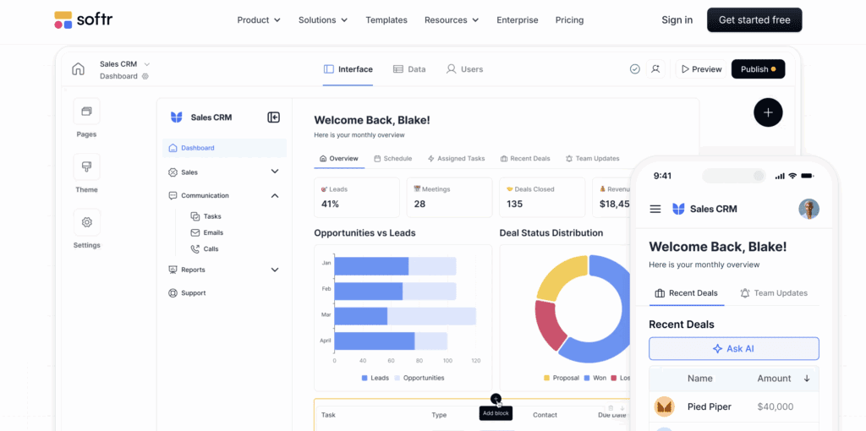Image resolution: width=866 pixels, height=431 pixels.
Task: Click the checkmark status icon in header
Action: [635, 69]
